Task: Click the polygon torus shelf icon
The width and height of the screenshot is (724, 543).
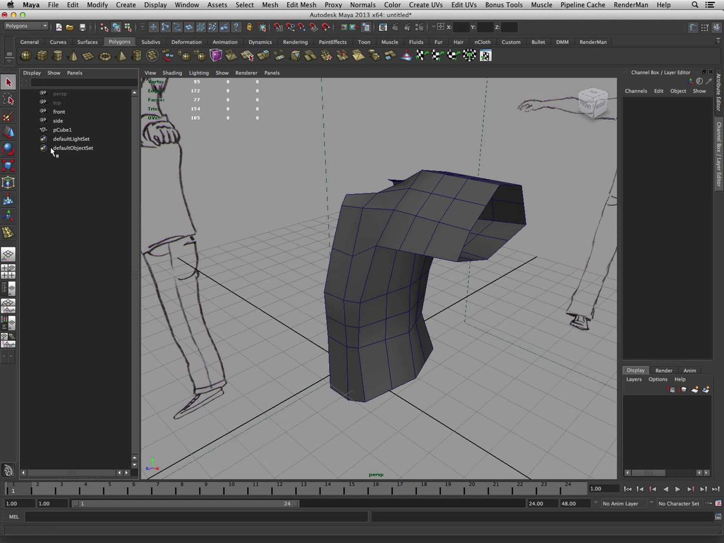Action: coord(105,56)
